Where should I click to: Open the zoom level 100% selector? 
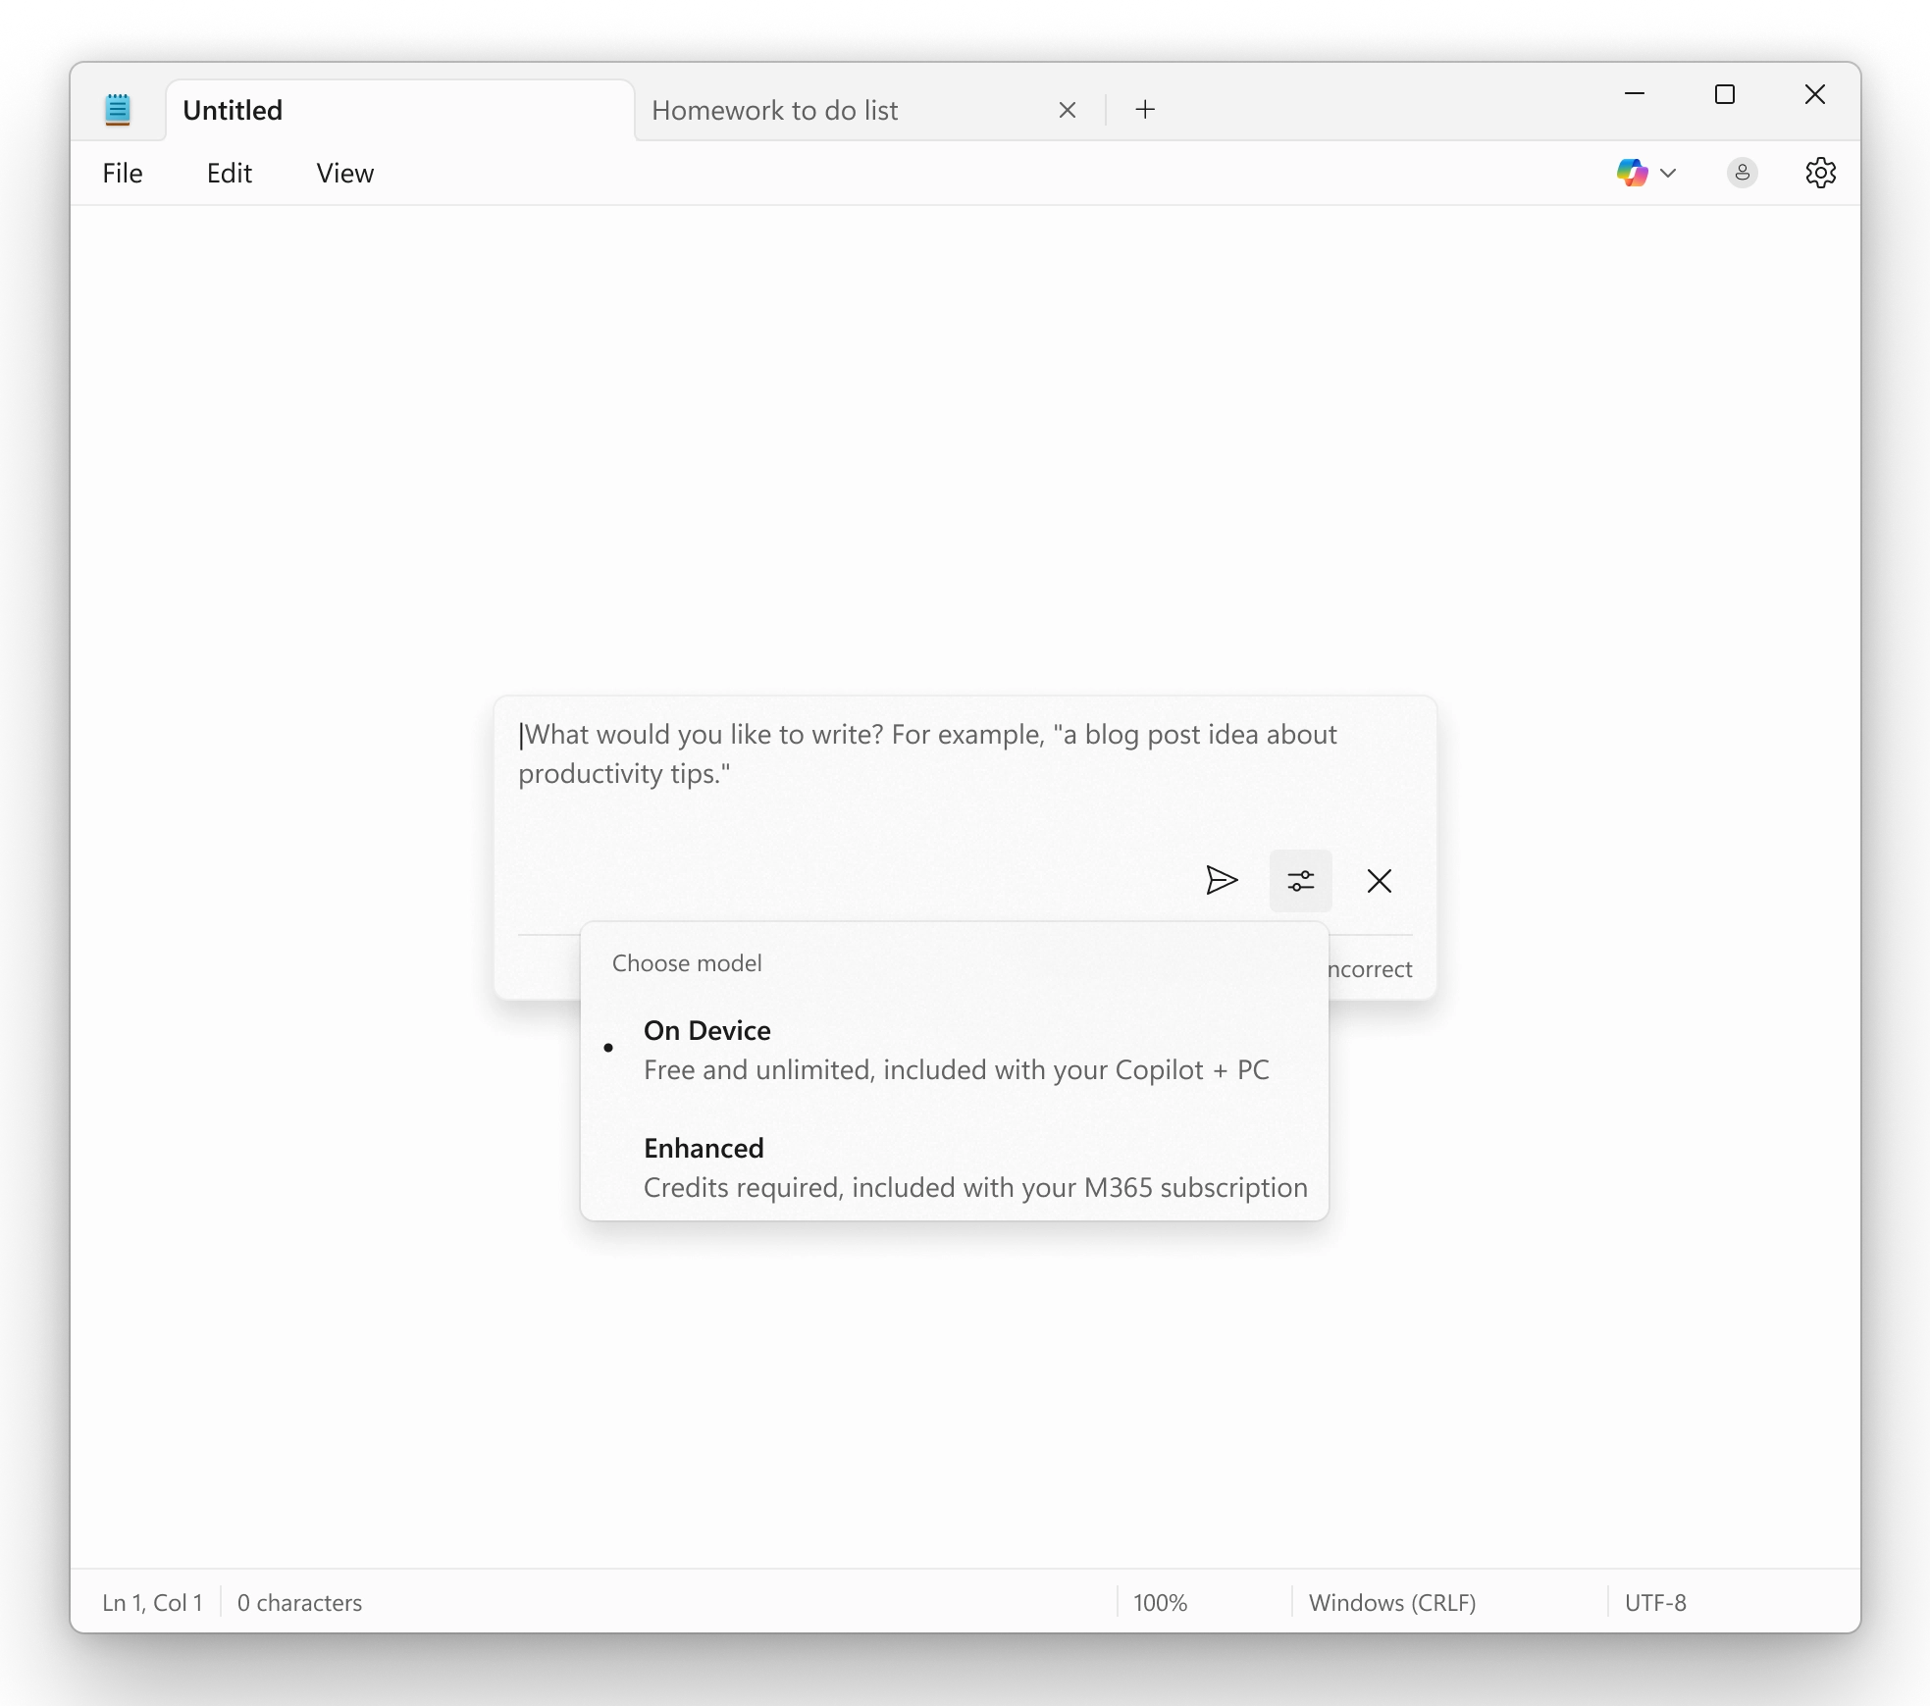coord(1161,1602)
